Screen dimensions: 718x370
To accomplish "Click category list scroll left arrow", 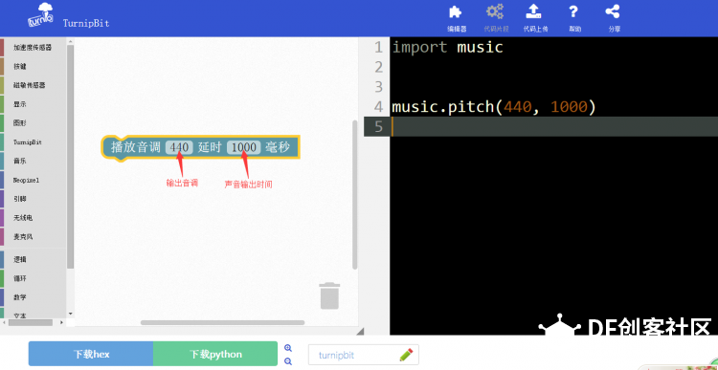I will pos(4,323).
